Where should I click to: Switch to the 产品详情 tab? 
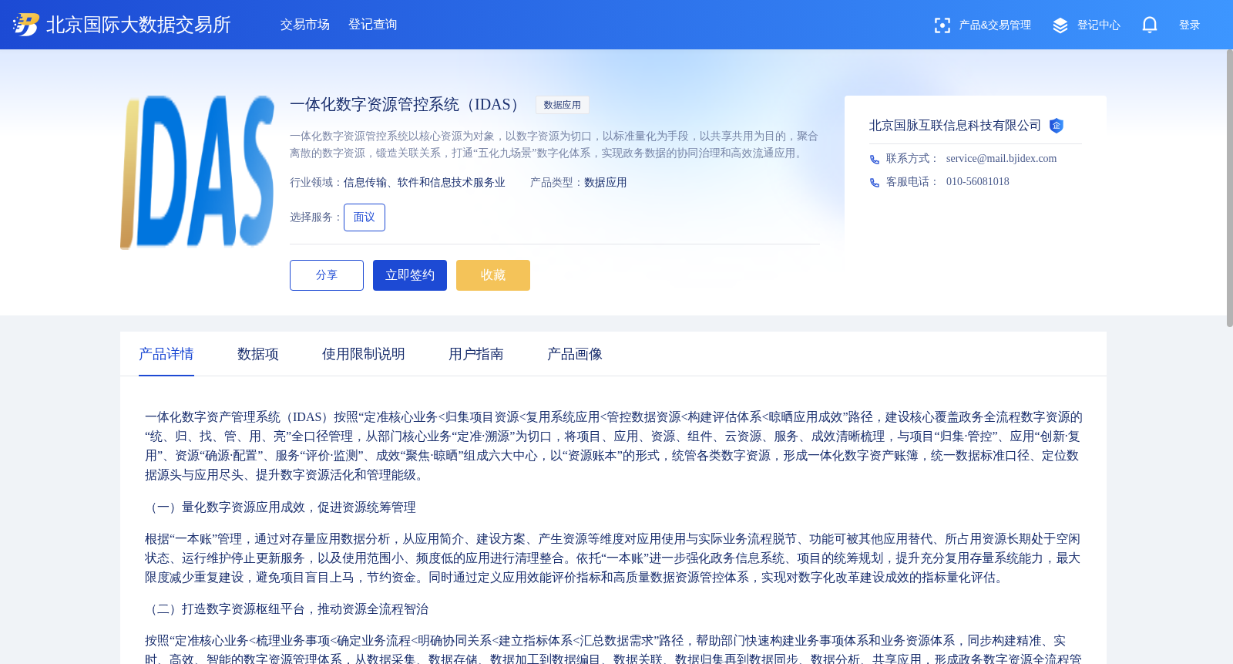click(166, 354)
